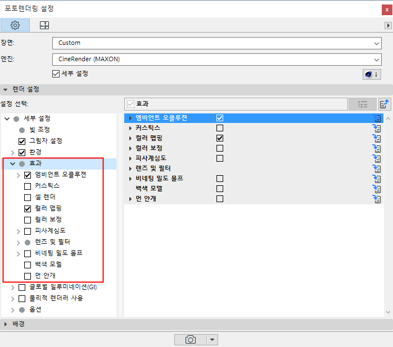The height and width of the screenshot is (347, 393).
Task: Open the render button dropdown arrow
Action: 213,340
